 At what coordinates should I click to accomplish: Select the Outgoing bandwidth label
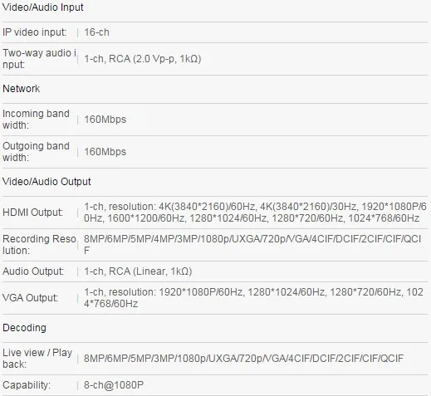[36, 152]
